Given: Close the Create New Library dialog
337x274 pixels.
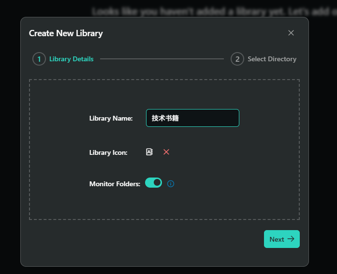Looking at the screenshot, I should pyautogui.click(x=291, y=33).
